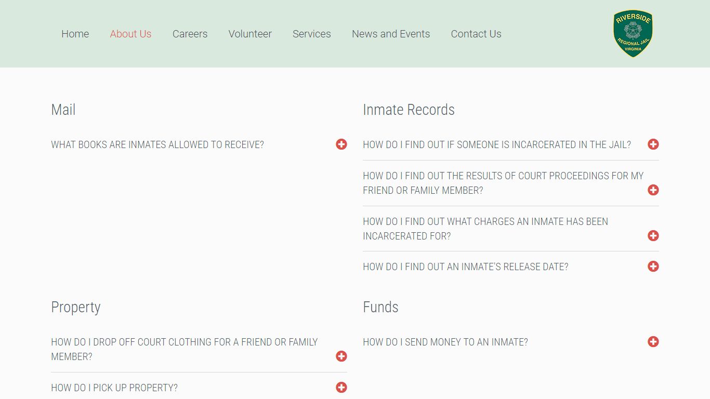Click plus icon beside incarcerated in the jail question

click(653, 144)
